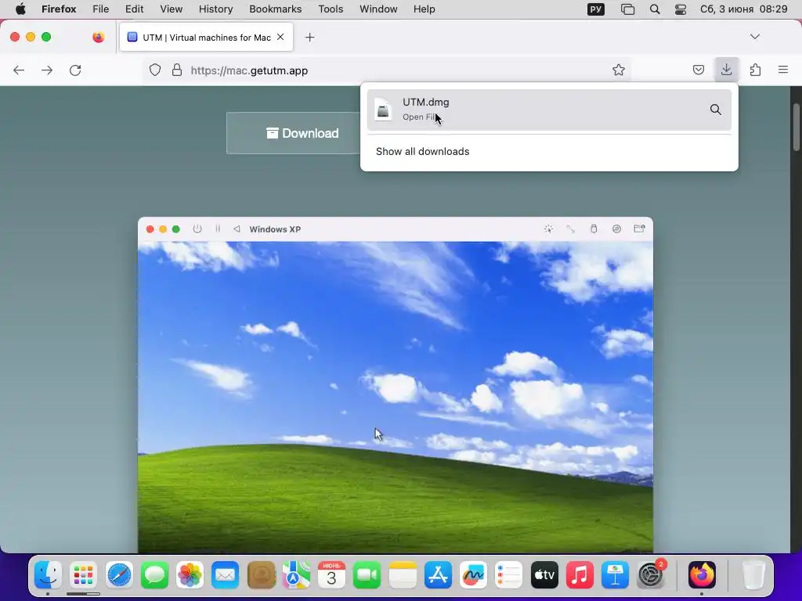The height and width of the screenshot is (601, 802).
Task: Show UTM.dmg in Finder magnifier
Action: point(716,110)
